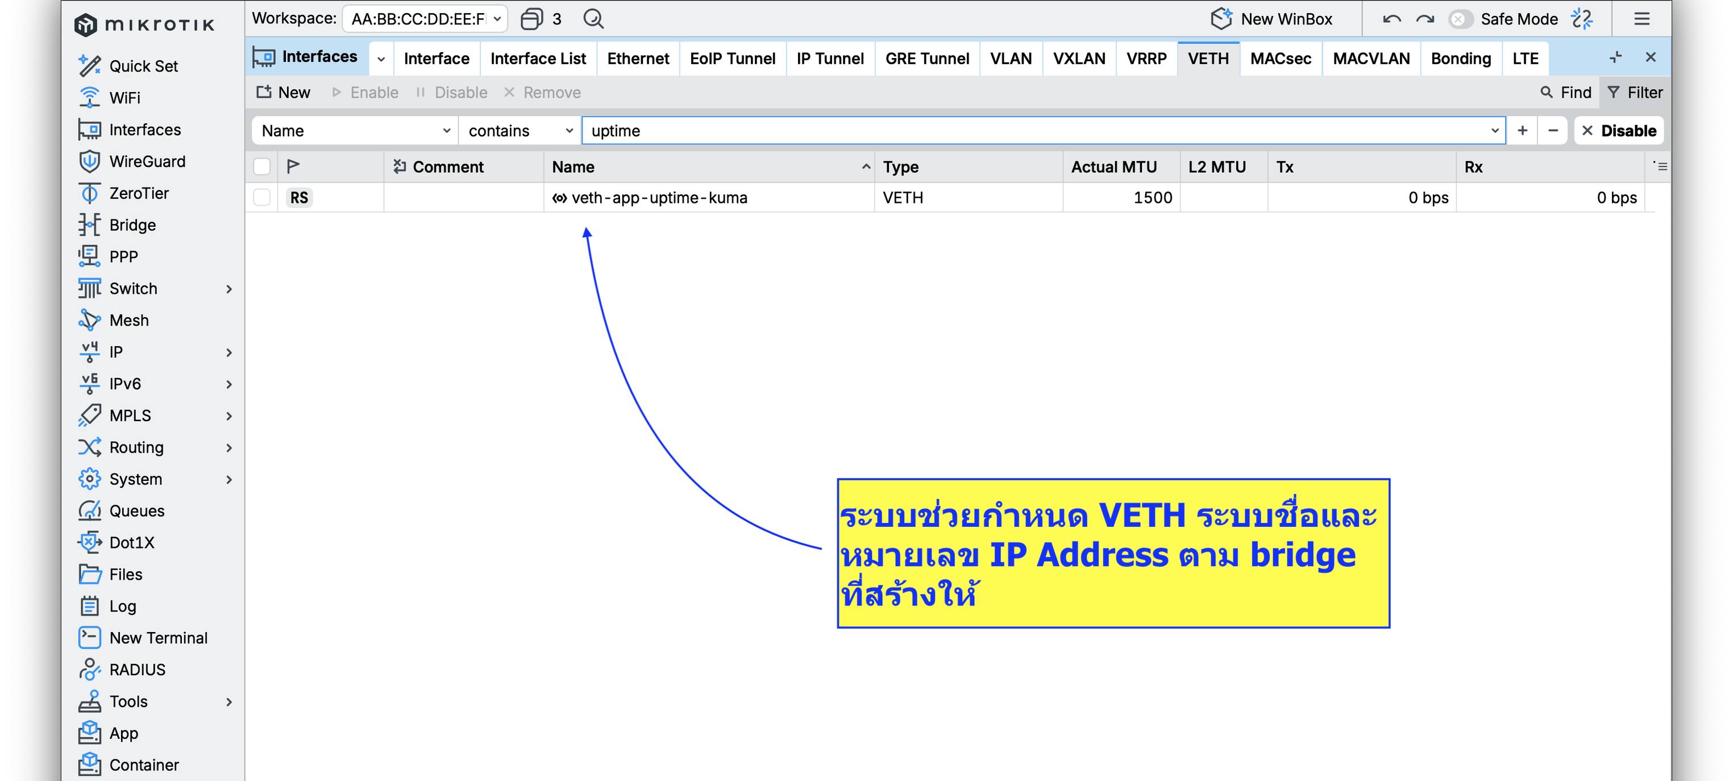The image size is (1733, 781).
Task: Click New to add a VETH interface
Action: coord(283,92)
